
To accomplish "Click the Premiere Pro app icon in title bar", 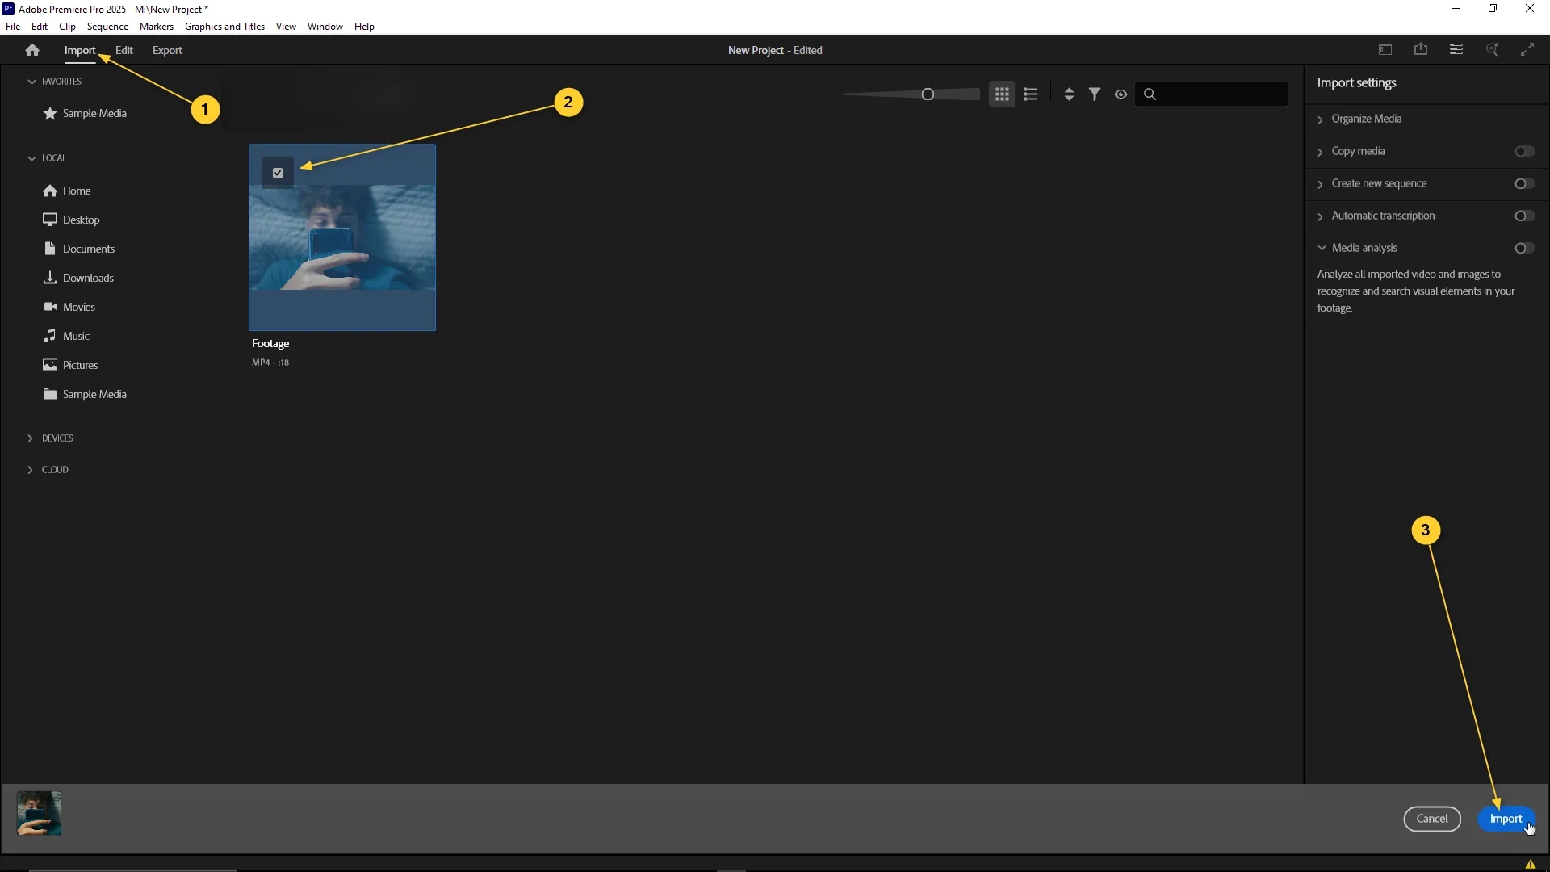I will click(8, 9).
